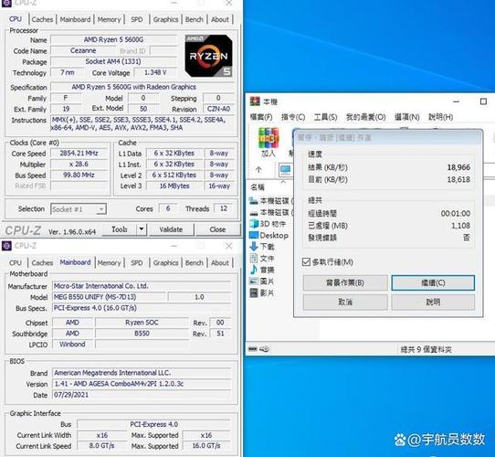Open the Socket #1 selection dropdown
Image resolution: width=495 pixels, height=457 pixels.
79,209
